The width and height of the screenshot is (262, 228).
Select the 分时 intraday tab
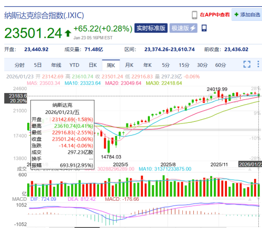pos(19,65)
